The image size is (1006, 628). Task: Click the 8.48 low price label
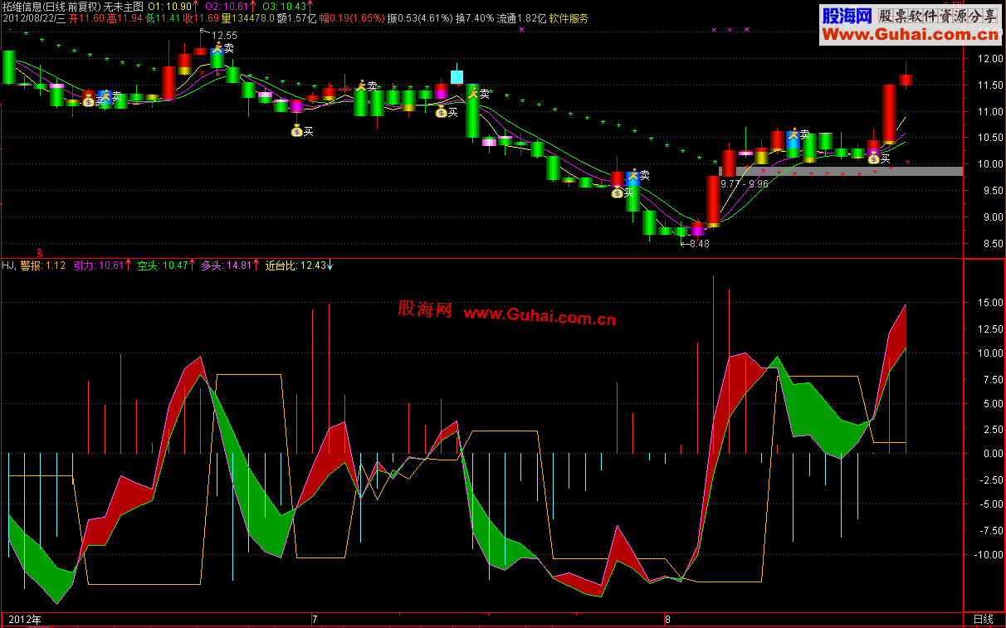(x=699, y=243)
